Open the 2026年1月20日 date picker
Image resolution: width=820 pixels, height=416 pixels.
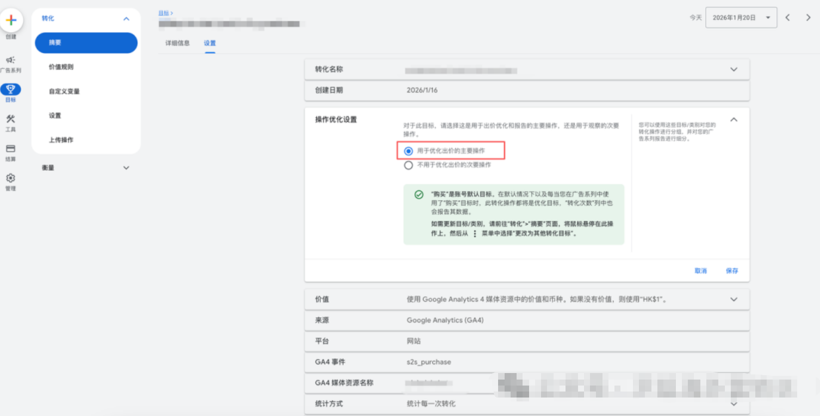(741, 17)
